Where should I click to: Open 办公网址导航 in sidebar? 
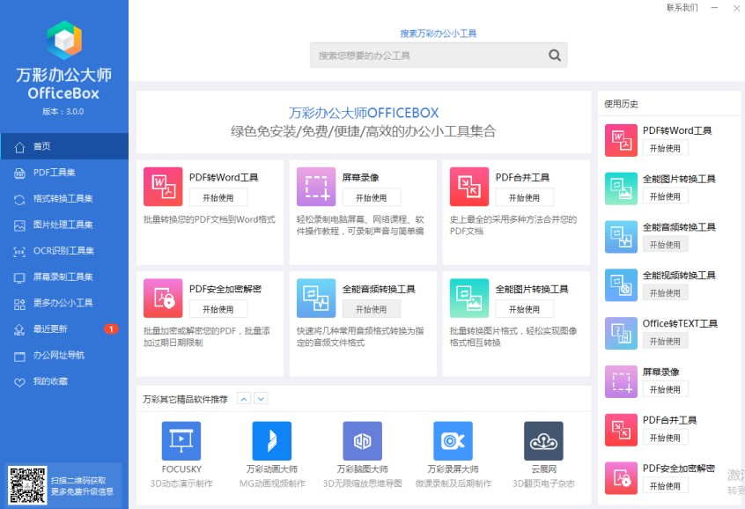pyautogui.click(x=64, y=356)
